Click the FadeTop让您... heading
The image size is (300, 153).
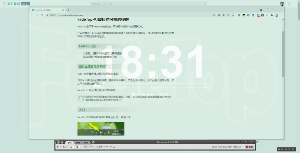[x=89, y=46]
